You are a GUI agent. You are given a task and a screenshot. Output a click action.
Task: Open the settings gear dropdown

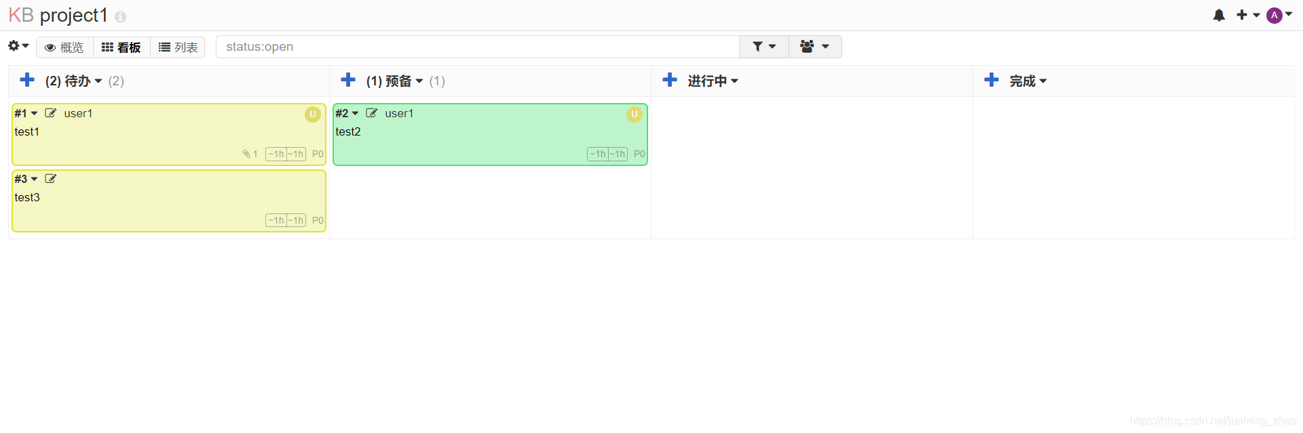point(18,46)
